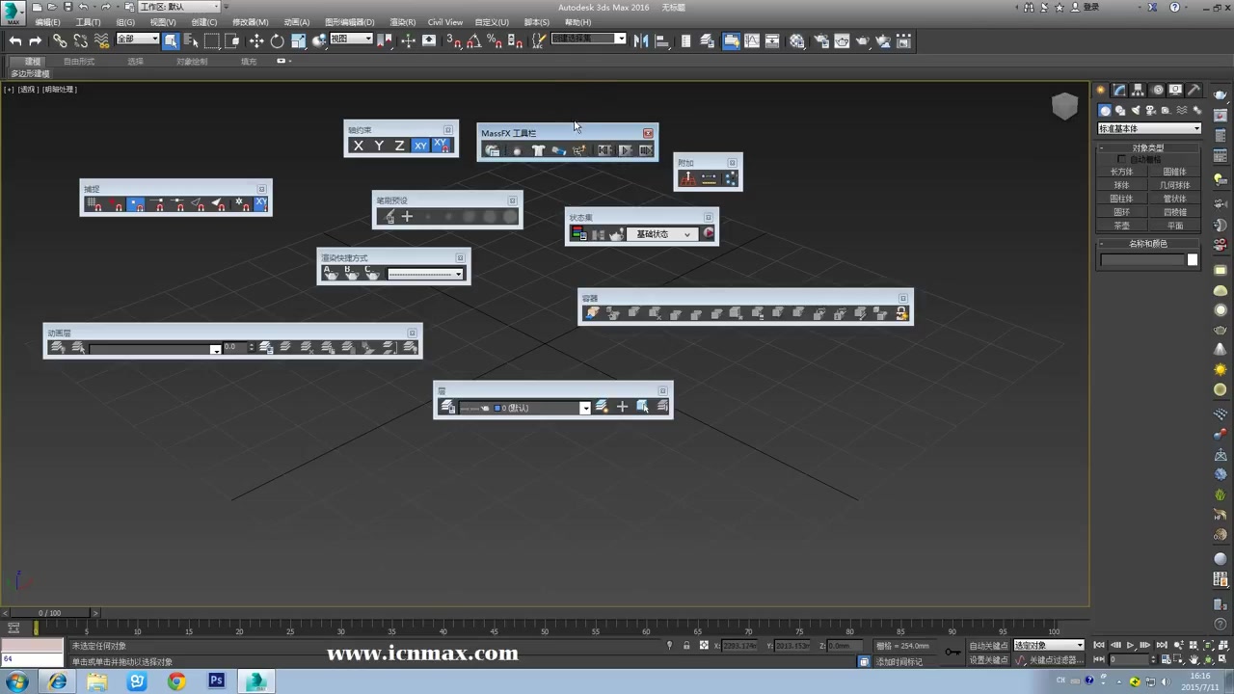The height and width of the screenshot is (694, 1234).
Task: Launch Photoshop from the taskbar
Action: 216,681
